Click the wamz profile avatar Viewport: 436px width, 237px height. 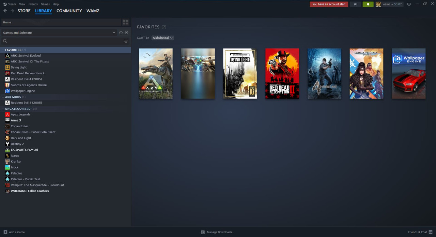coord(378,4)
